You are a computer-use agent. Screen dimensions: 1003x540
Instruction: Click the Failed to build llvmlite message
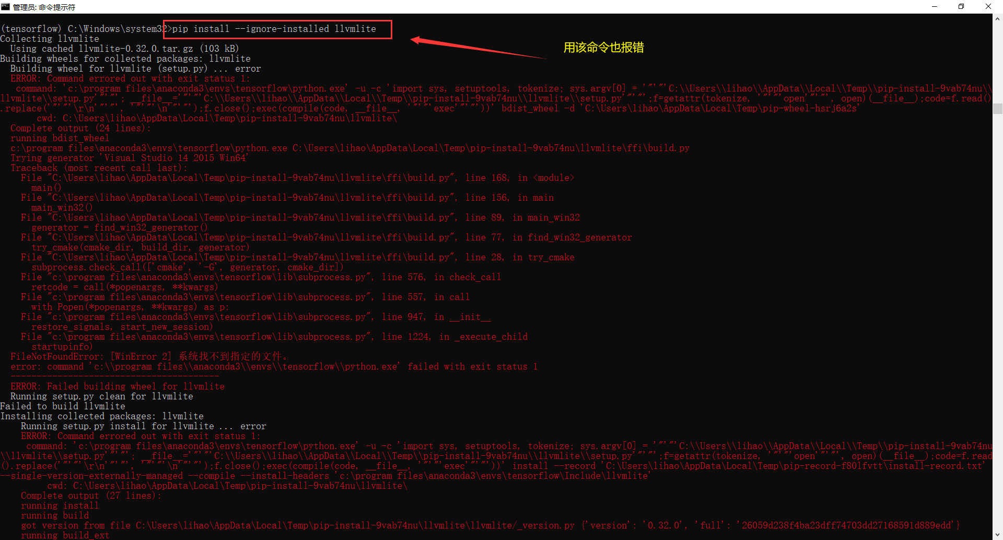(x=62, y=406)
